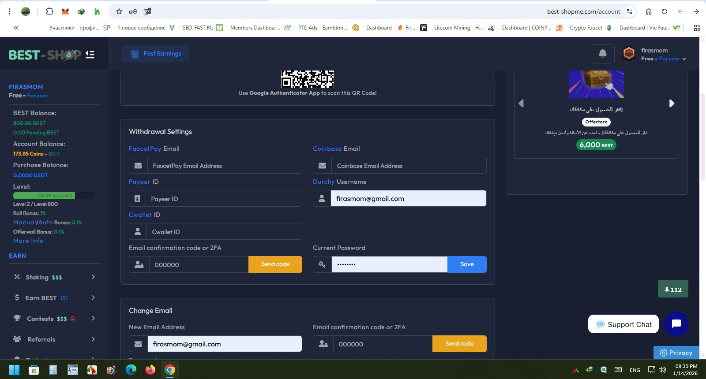Open the Fast Earnings tab
The width and height of the screenshot is (706, 379).
point(156,54)
